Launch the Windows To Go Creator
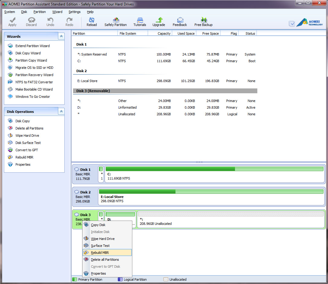Image resolution: width=328 pixels, height=284 pixels. point(33,97)
